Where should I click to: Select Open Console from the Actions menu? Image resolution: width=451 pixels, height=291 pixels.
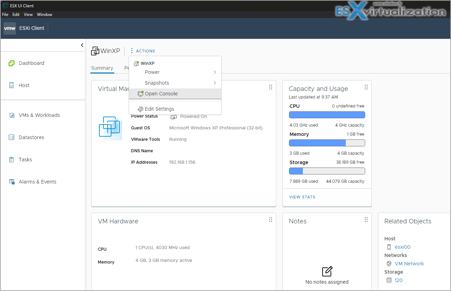coord(161,93)
